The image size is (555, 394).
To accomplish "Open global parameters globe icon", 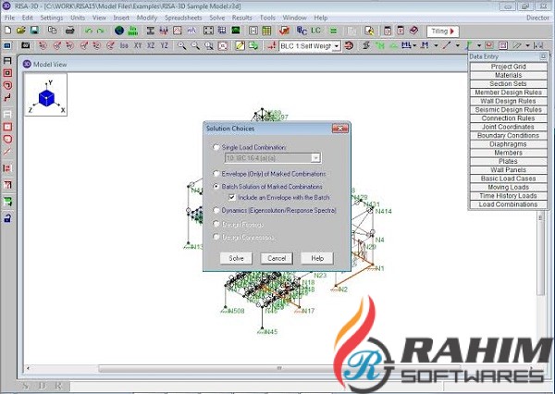I will pyautogui.click(x=119, y=31).
